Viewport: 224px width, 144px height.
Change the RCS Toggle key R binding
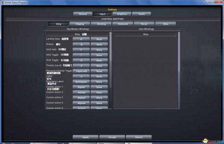tap(81, 61)
